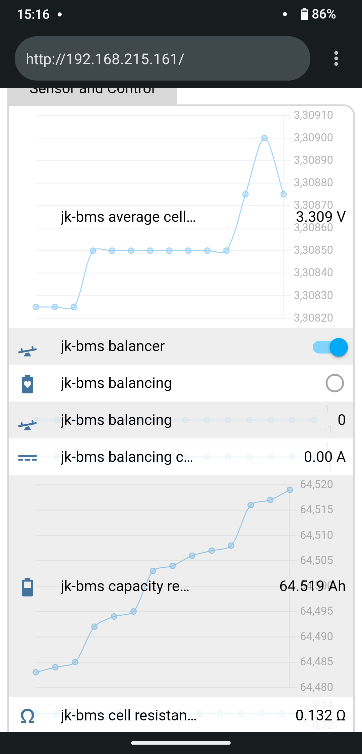Tap the battery icon for capacity remaining

27,587
